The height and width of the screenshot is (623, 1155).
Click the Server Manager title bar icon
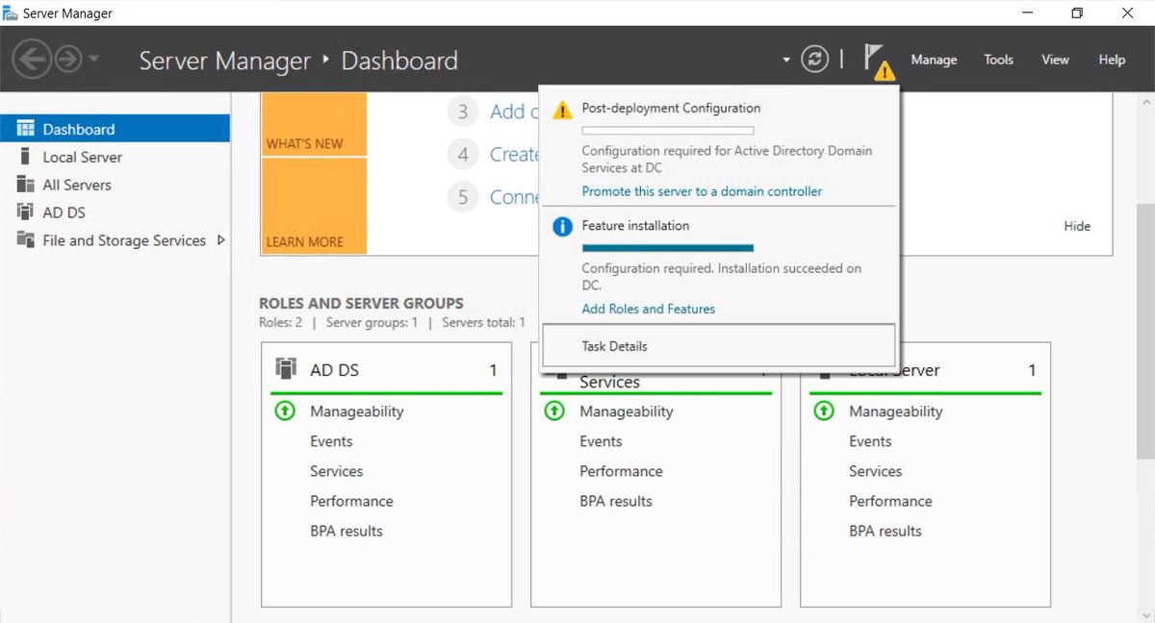pos(11,12)
